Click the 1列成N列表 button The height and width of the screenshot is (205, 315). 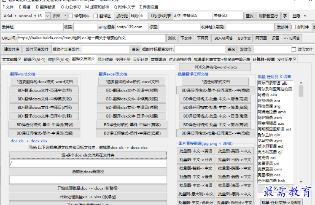point(161,16)
